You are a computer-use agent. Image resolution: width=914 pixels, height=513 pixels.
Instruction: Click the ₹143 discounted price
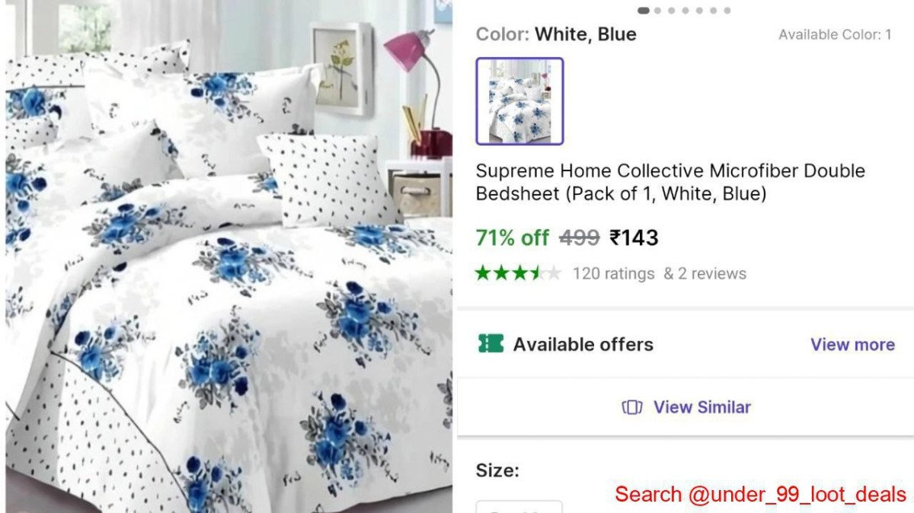pyautogui.click(x=634, y=238)
